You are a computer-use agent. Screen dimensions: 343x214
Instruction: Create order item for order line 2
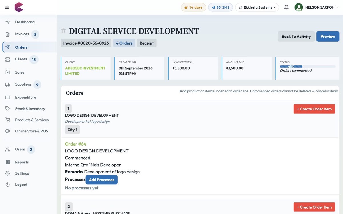[x=314, y=207]
